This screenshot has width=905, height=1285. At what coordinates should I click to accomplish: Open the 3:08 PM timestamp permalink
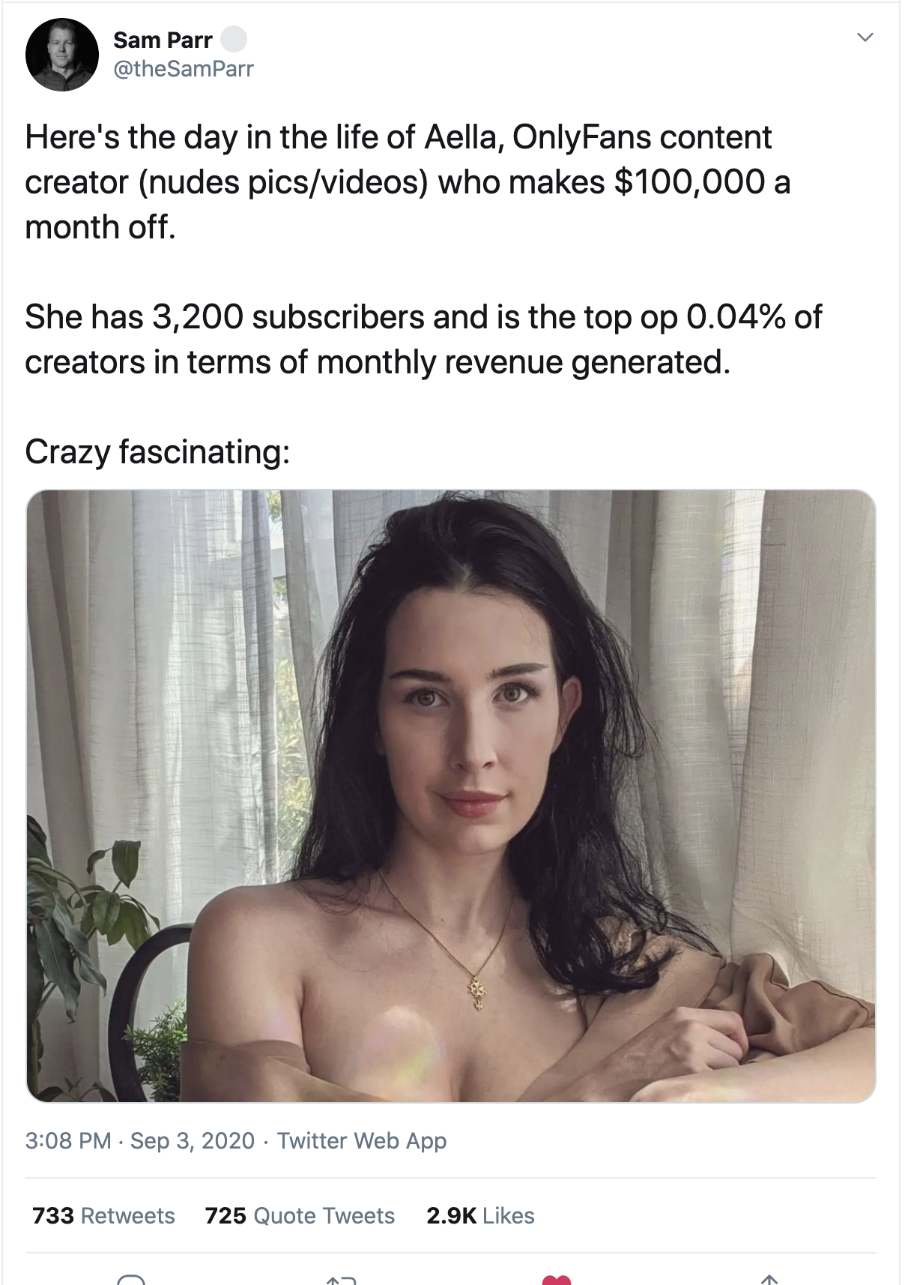click(x=68, y=1140)
